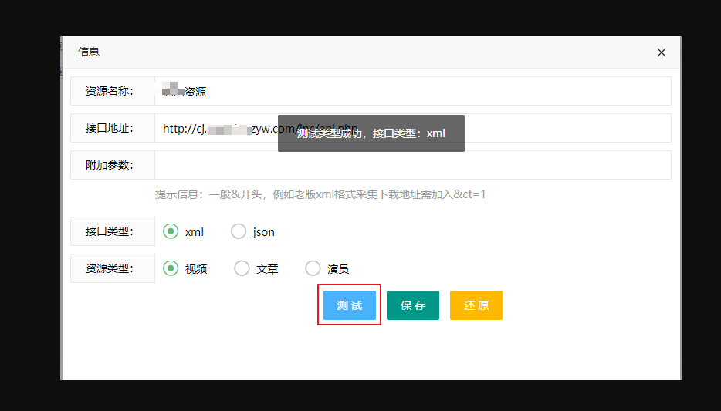721x411 pixels.
Task: Click the 资源名称 text input field
Action: [x=412, y=91]
